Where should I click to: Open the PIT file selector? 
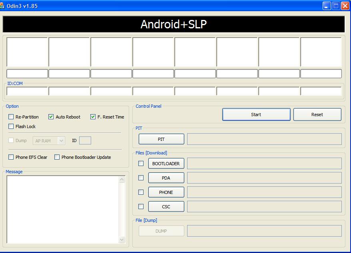point(162,139)
